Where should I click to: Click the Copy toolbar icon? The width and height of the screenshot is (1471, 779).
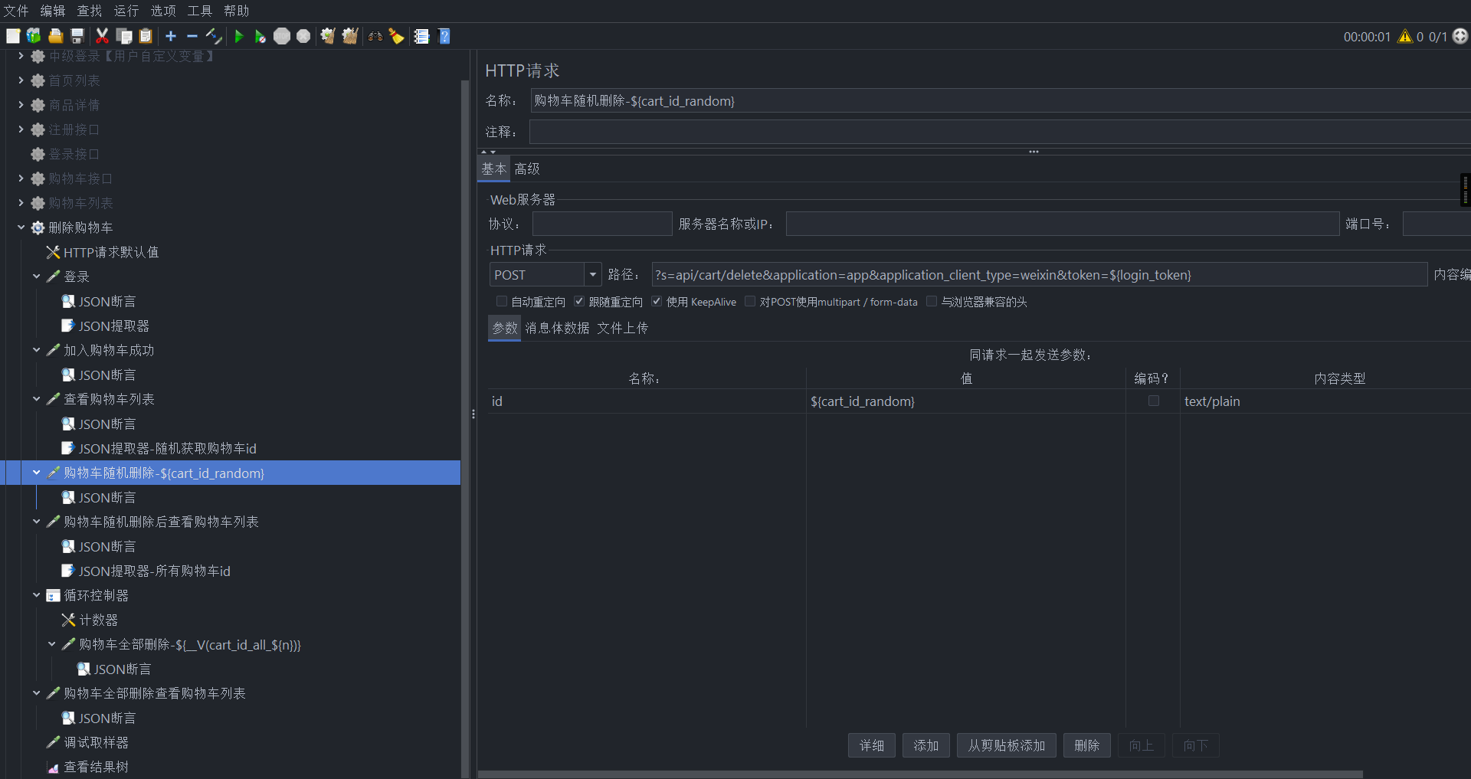tap(124, 36)
